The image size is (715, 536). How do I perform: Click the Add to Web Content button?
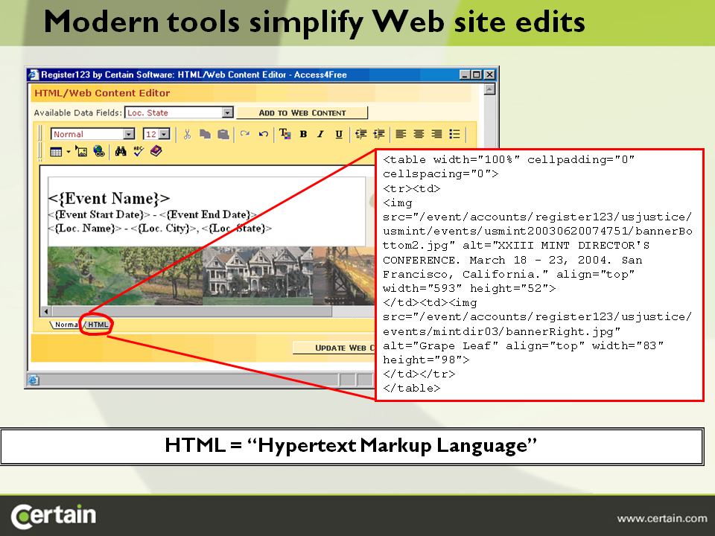coord(302,112)
